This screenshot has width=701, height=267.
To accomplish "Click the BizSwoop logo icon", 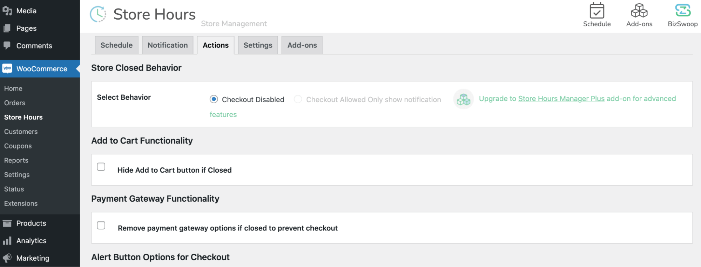I will click(x=682, y=11).
